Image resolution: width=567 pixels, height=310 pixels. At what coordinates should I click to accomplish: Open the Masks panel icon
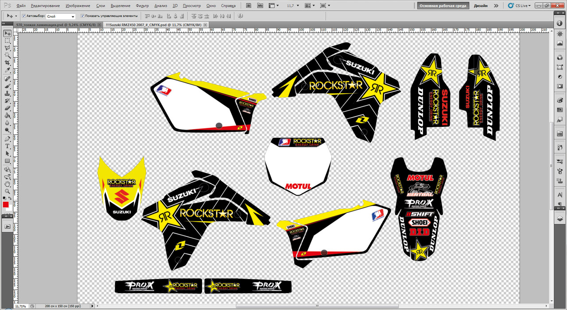tap(560, 86)
